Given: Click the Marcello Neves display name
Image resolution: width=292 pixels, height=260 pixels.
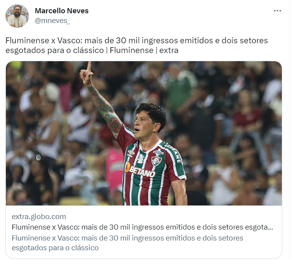Looking at the screenshot, I should coord(62,11).
